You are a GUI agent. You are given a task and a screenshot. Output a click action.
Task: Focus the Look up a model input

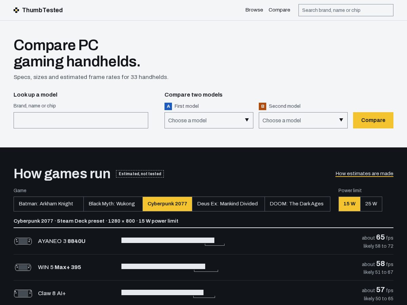81,120
